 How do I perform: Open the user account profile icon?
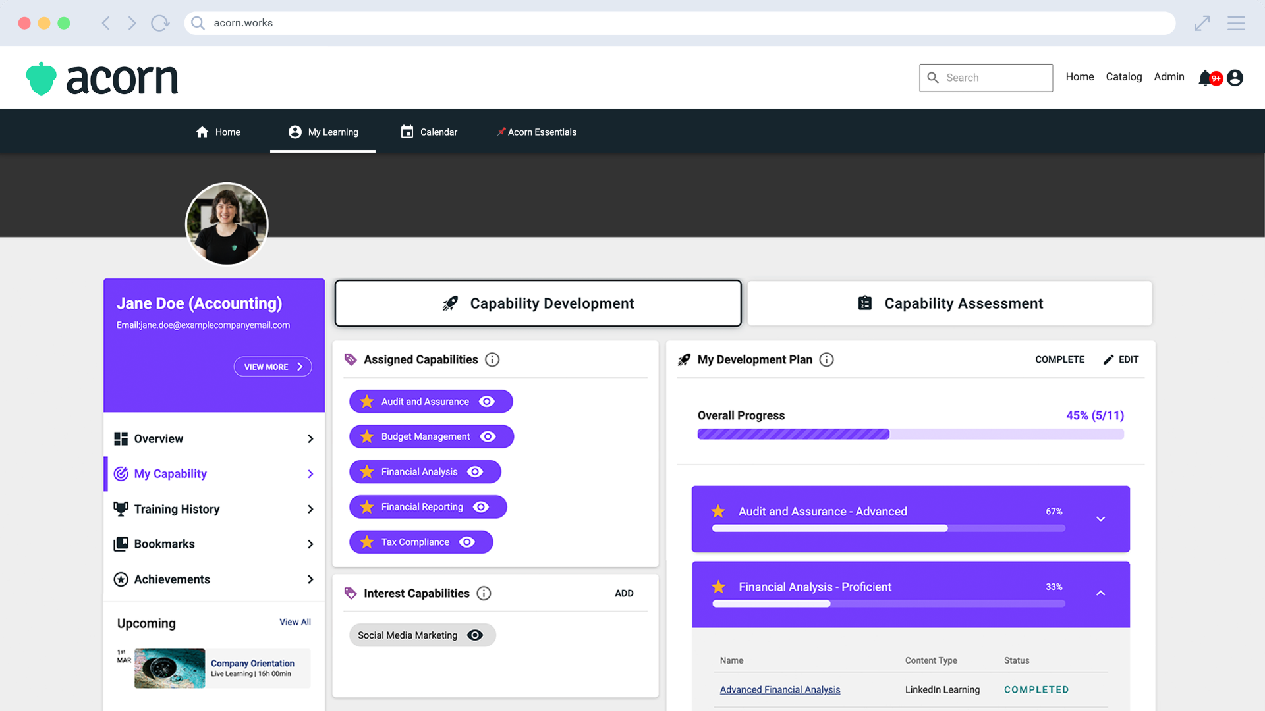click(1235, 78)
